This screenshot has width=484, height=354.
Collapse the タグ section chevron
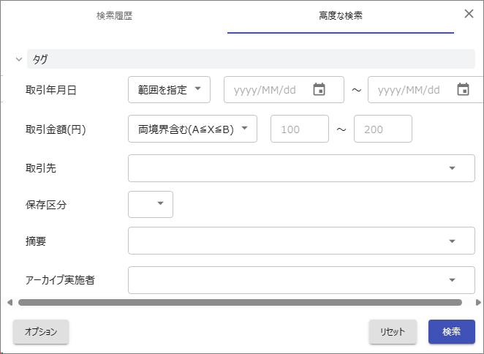[18, 59]
